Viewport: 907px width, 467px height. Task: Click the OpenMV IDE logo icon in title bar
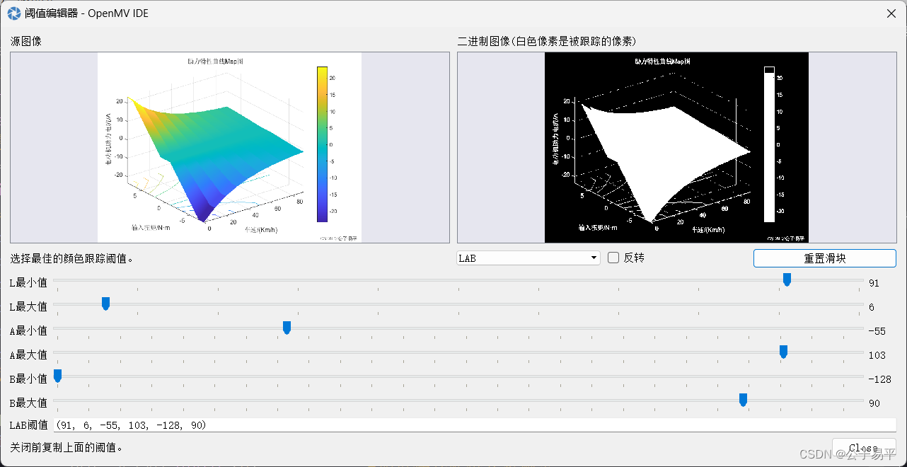pos(13,13)
